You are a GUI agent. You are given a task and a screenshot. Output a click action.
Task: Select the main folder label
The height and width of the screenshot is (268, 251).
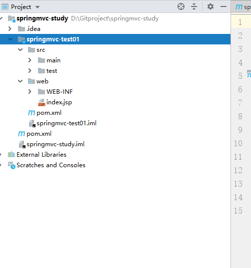click(53, 60)
